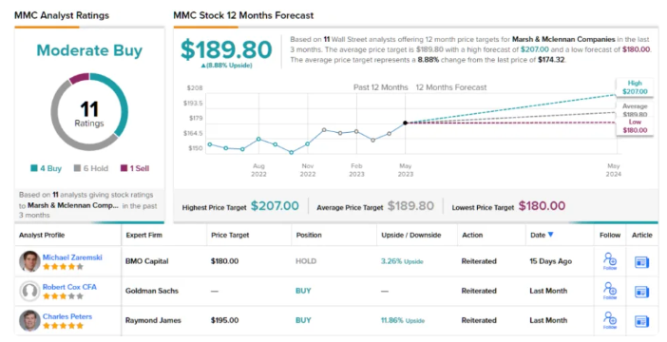The image size is (667, 342).
Task: Open Michael Zaremski analyst link
Action: point(72,257)
